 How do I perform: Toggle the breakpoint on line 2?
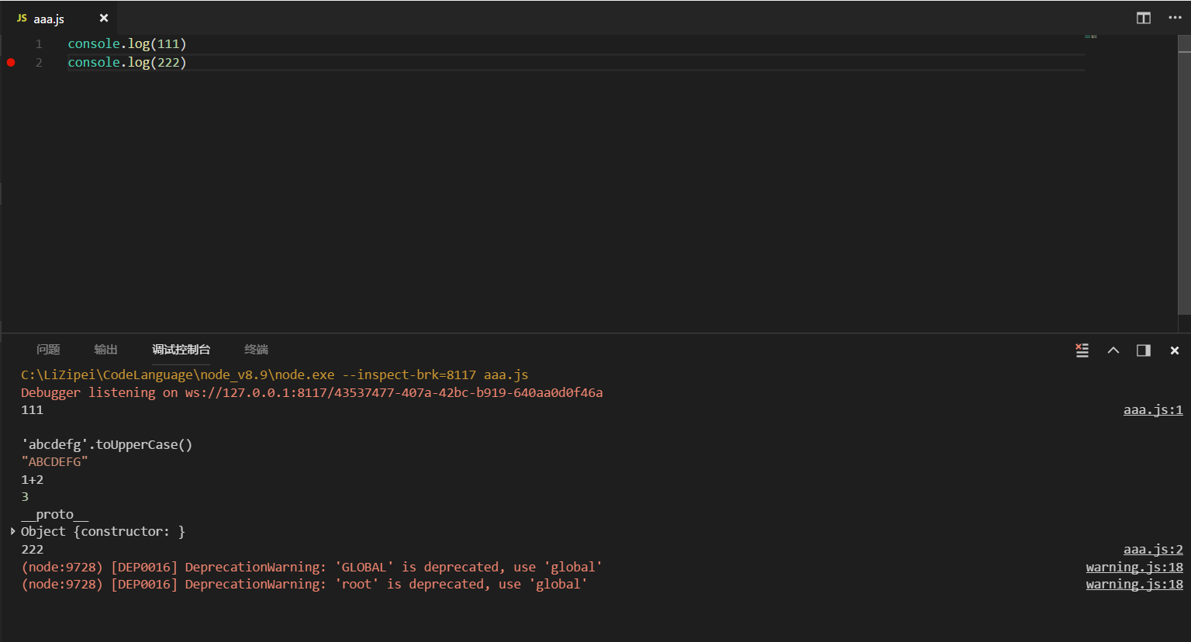(11, 62)
